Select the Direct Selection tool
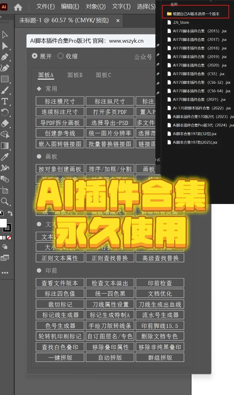The image size is (234, 395). pos(5,46)
